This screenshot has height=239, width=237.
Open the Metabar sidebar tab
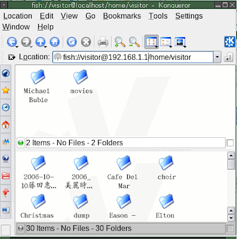click(x=5, y=142)
